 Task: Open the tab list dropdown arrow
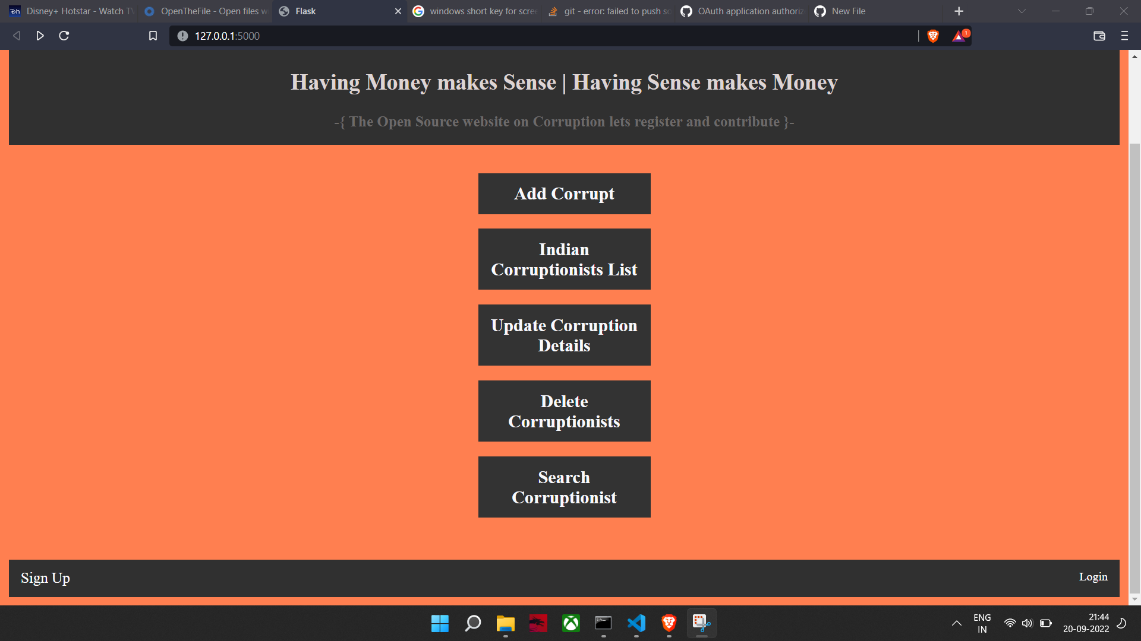pos(1021,11)
